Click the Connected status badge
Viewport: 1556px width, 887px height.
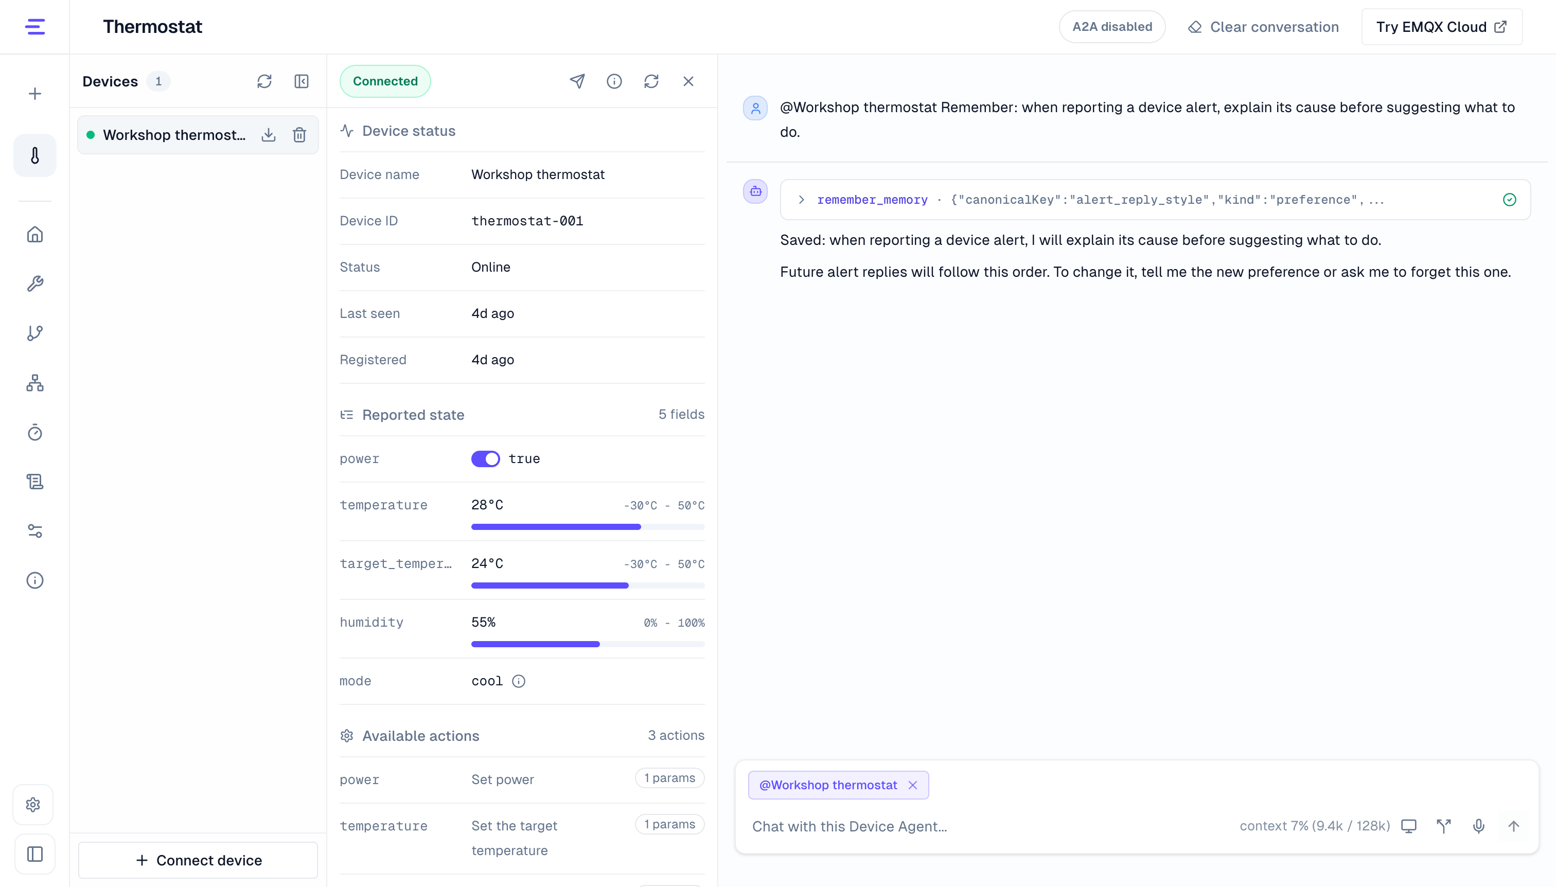385,81
